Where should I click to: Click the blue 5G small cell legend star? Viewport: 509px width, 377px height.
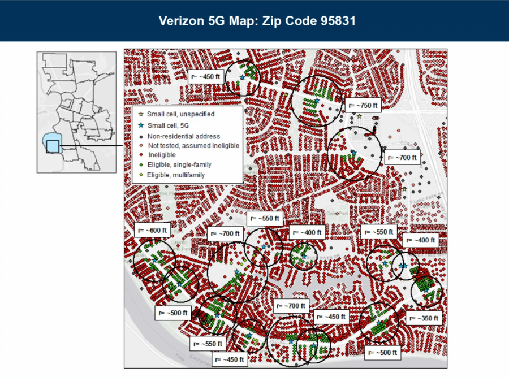[x=141, y=125]
